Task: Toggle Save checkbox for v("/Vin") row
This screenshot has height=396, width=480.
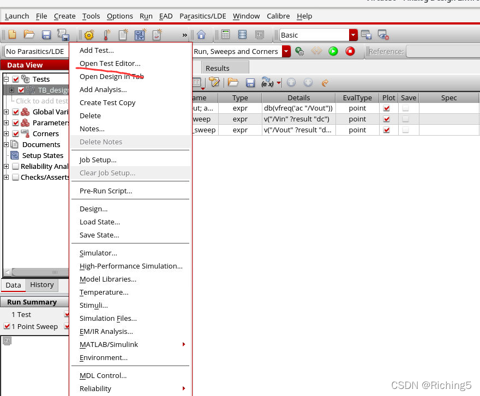Action: [x=405, y=119]
